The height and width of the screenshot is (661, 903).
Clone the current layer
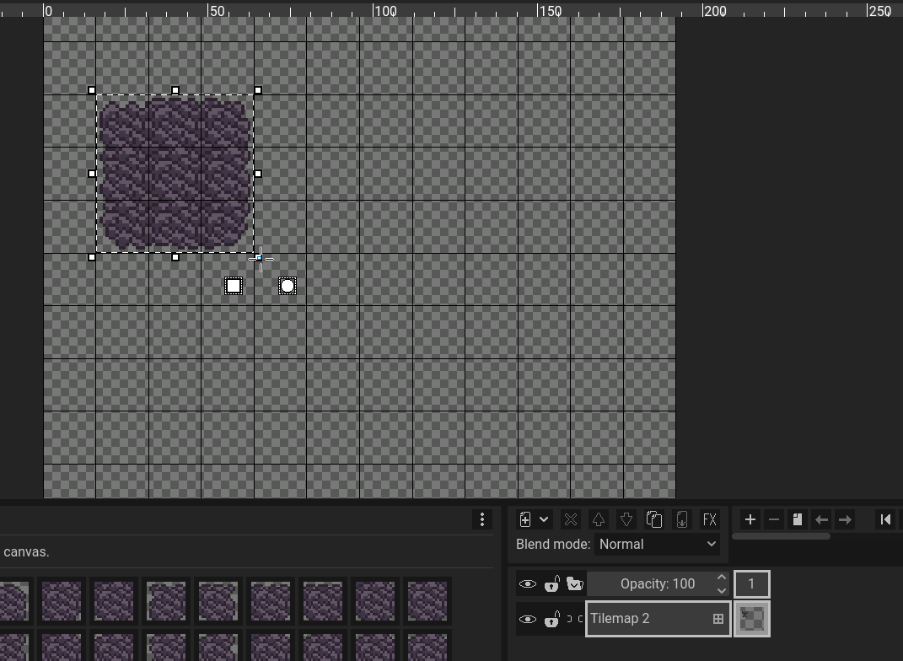coord(654,519)
